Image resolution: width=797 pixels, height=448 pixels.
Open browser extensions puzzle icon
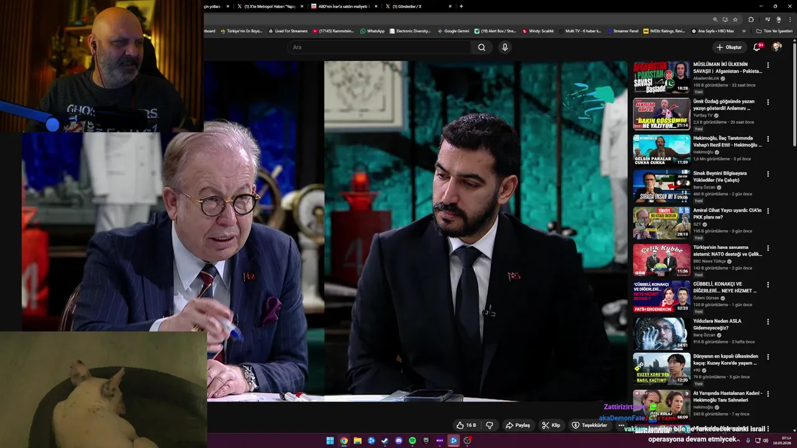coord(751,19)
